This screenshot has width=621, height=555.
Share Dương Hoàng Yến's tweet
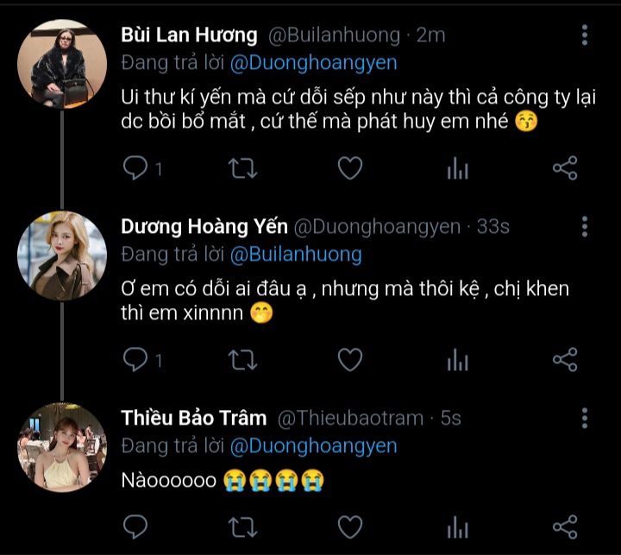coord(564,359)
